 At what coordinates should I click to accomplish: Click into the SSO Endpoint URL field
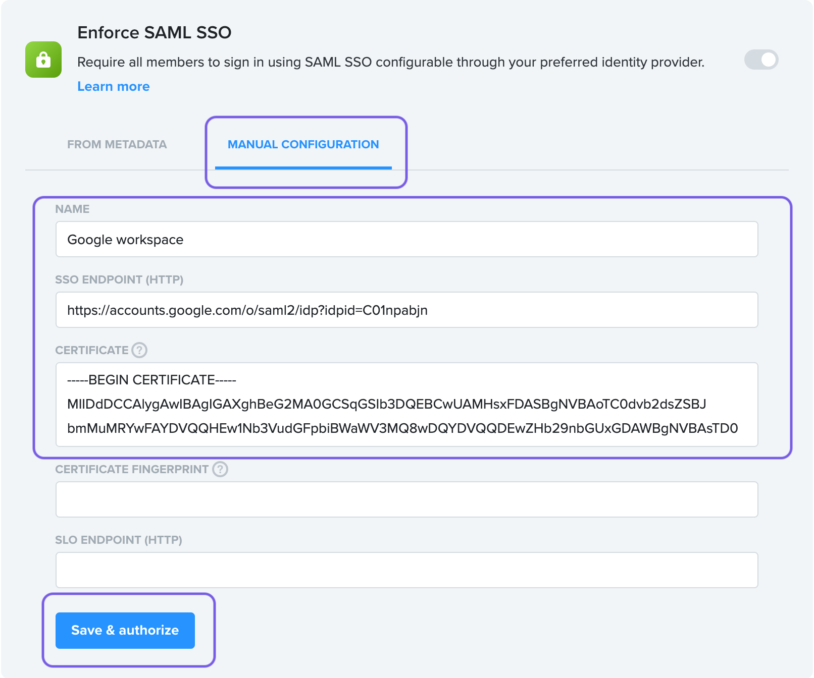[x=407, y=310]
